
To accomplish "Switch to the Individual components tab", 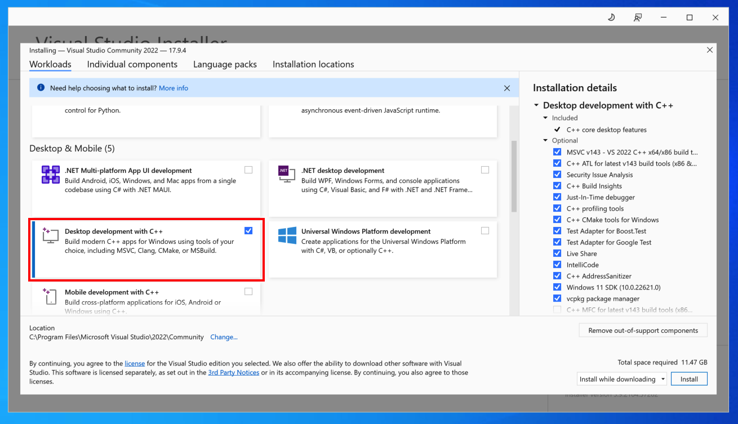I will click(132, 64).
